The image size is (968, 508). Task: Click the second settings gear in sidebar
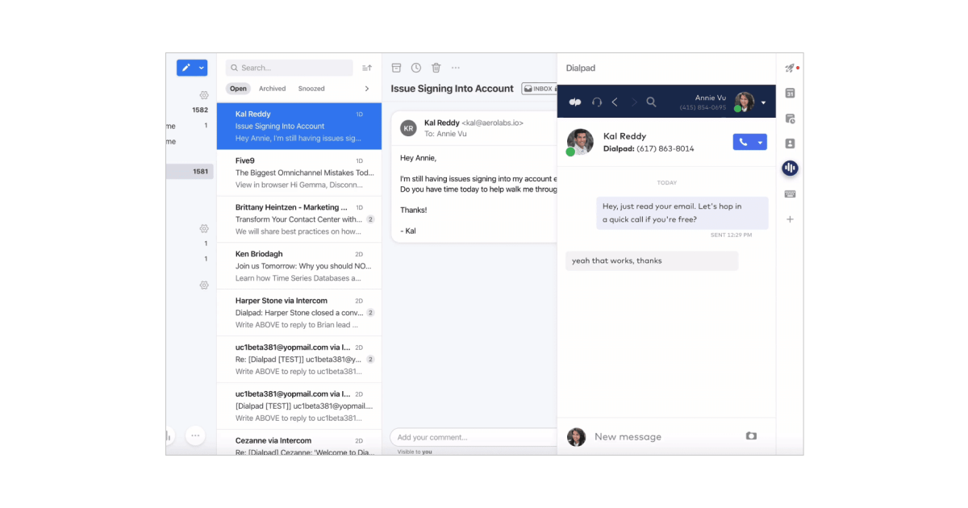tap(204, 228)
